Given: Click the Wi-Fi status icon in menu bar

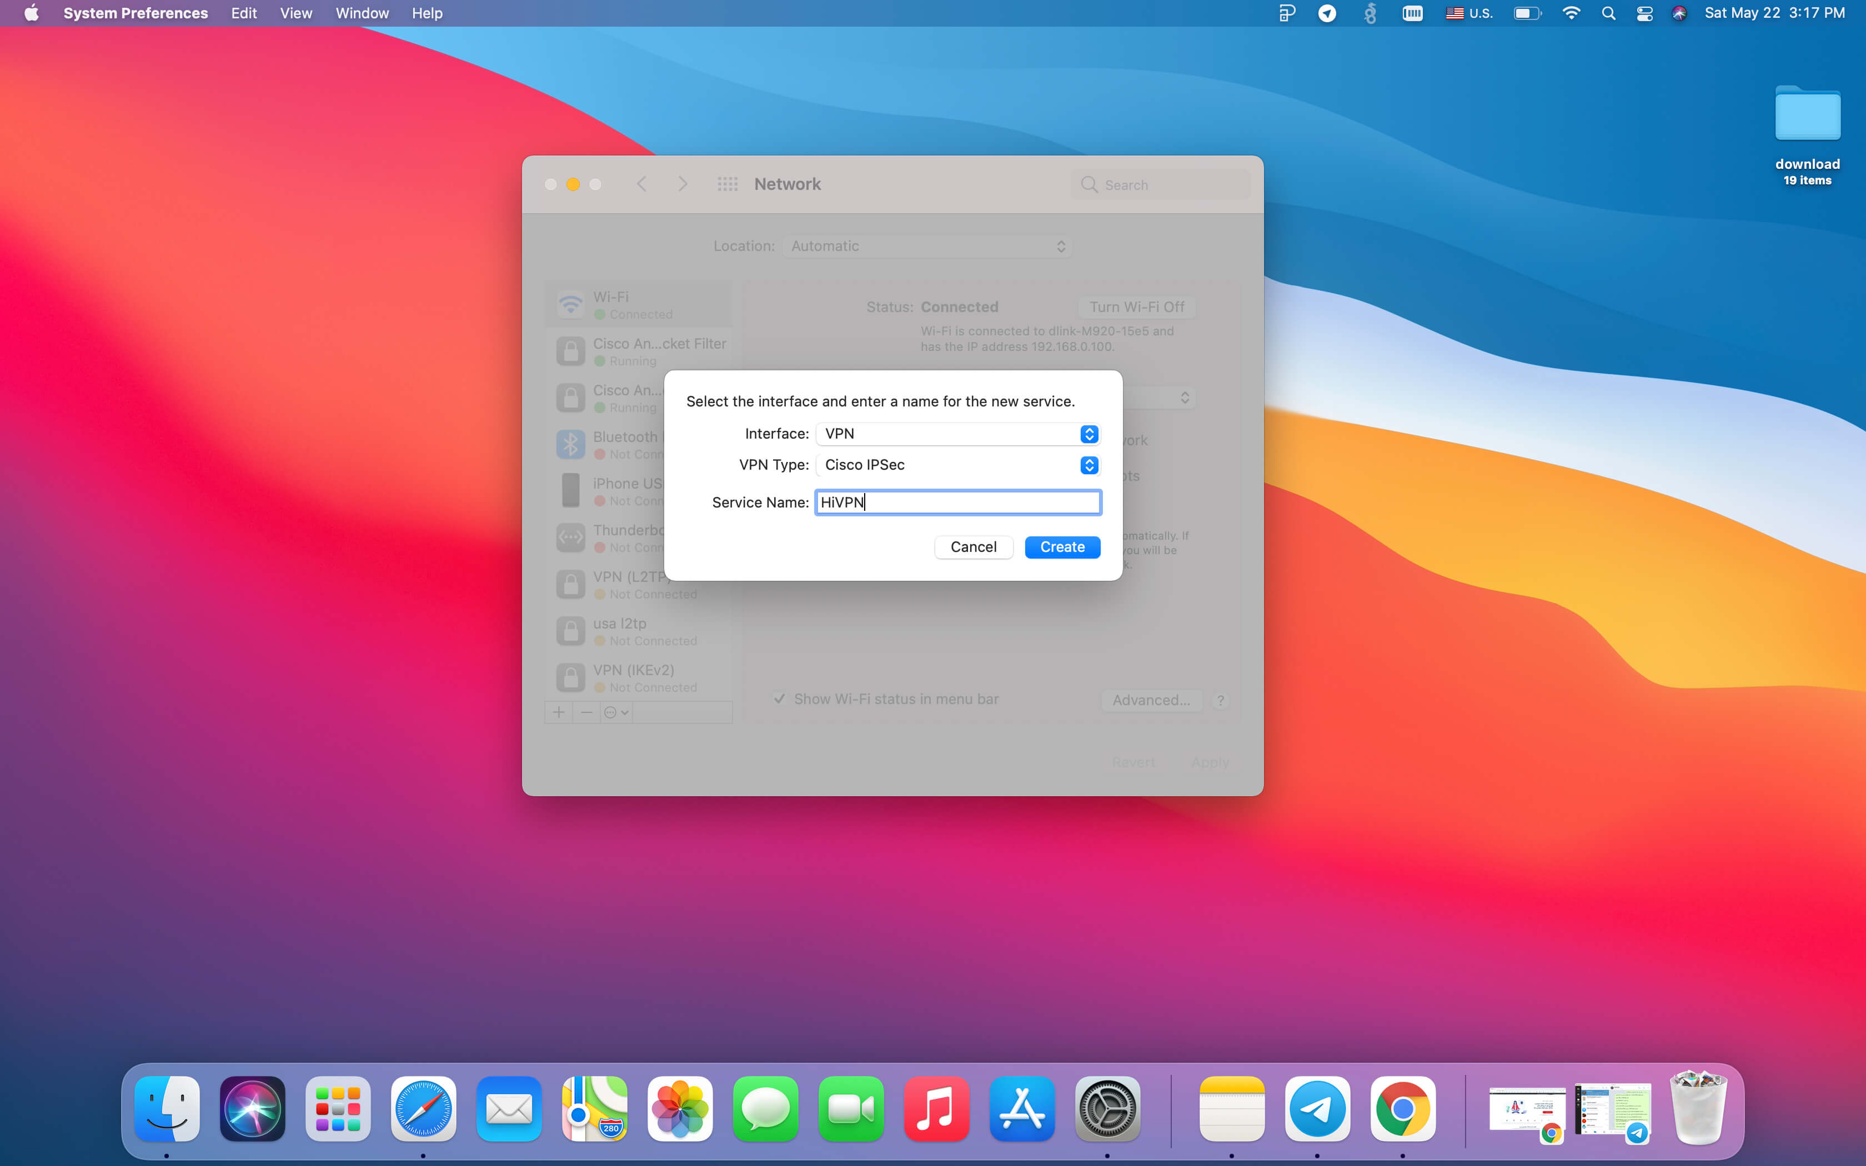Looking at the screenshot, I should [1571, 13].
